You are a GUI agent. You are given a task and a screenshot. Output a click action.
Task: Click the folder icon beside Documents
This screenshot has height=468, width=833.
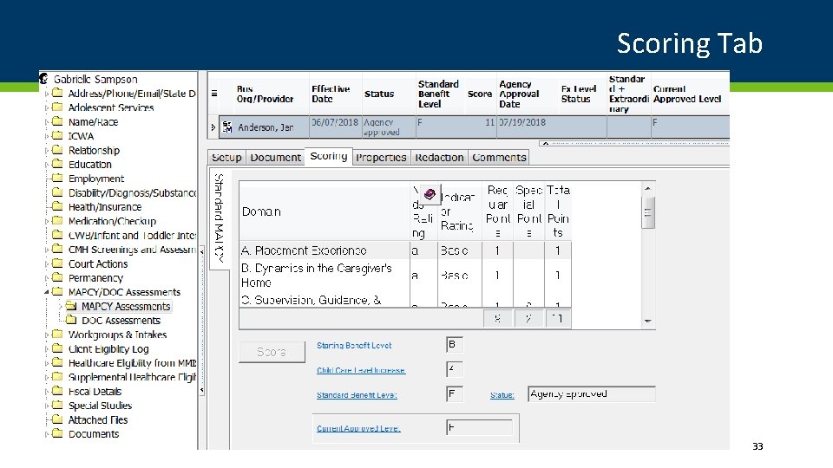pyautogui.click(x=57, y=433)
